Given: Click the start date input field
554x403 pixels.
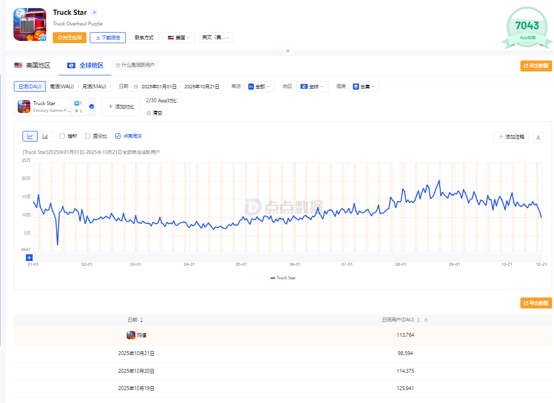Looking at the screenshot, I should click(x=159, y=86).
